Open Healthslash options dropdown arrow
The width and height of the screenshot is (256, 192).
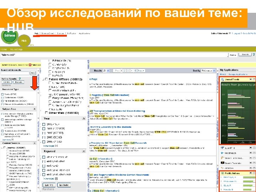click(x=251, y=153)
